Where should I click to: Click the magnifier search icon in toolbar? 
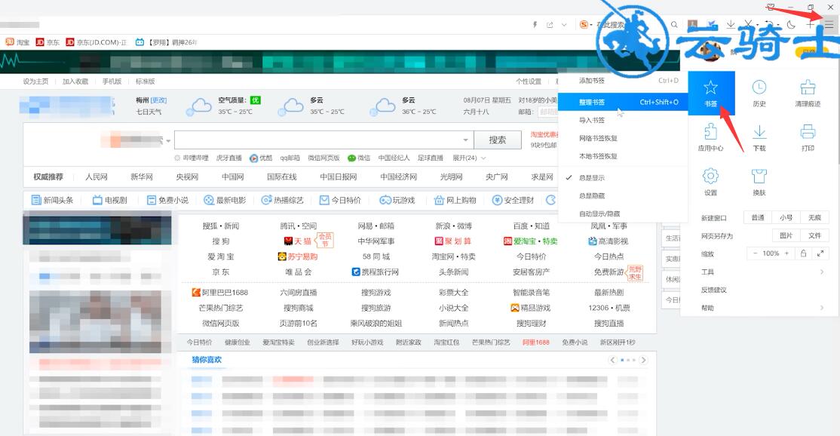[674, 25]
